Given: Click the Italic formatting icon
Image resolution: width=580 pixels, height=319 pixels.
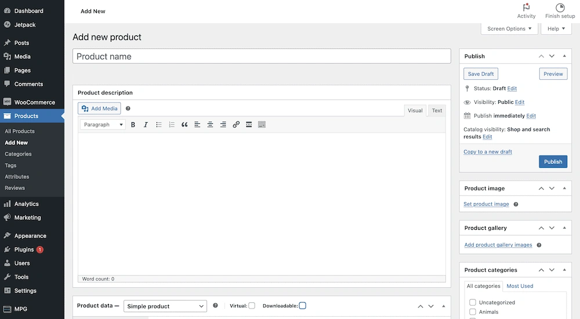Looking at the screenshot, I should pyautogui.click(x=146, y=124).
